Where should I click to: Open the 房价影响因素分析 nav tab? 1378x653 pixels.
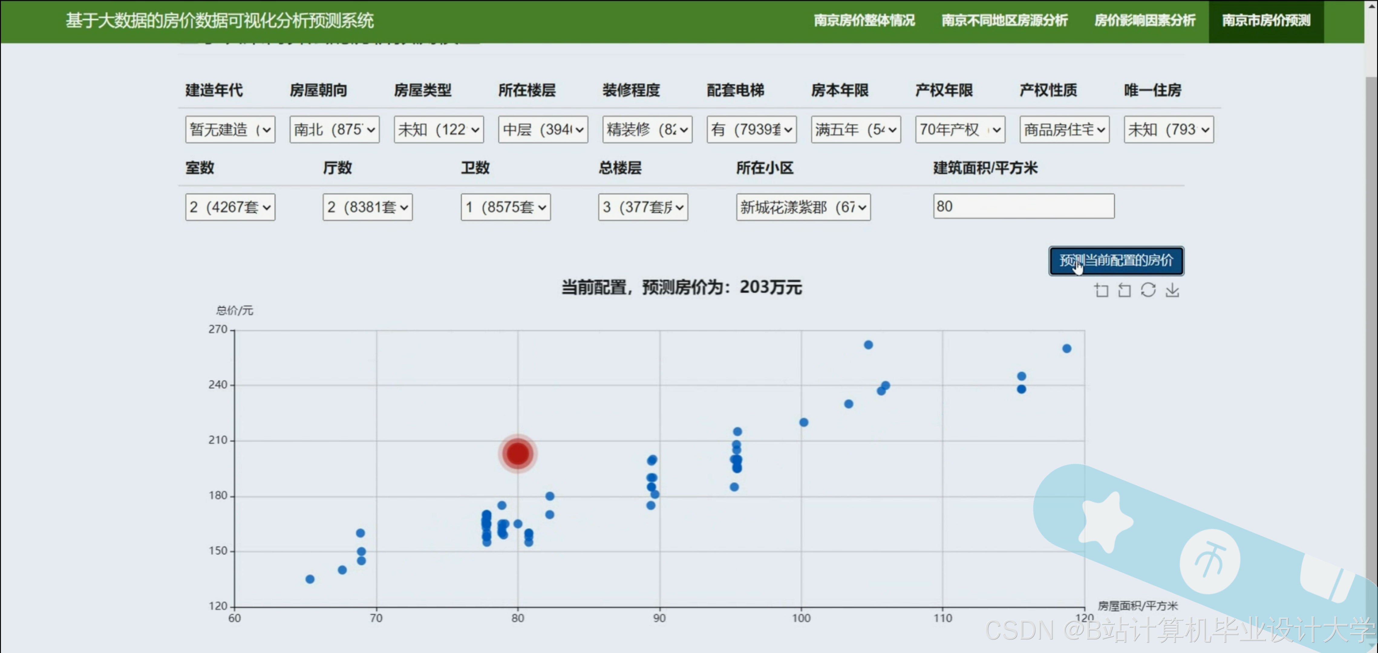(1145, 21)
